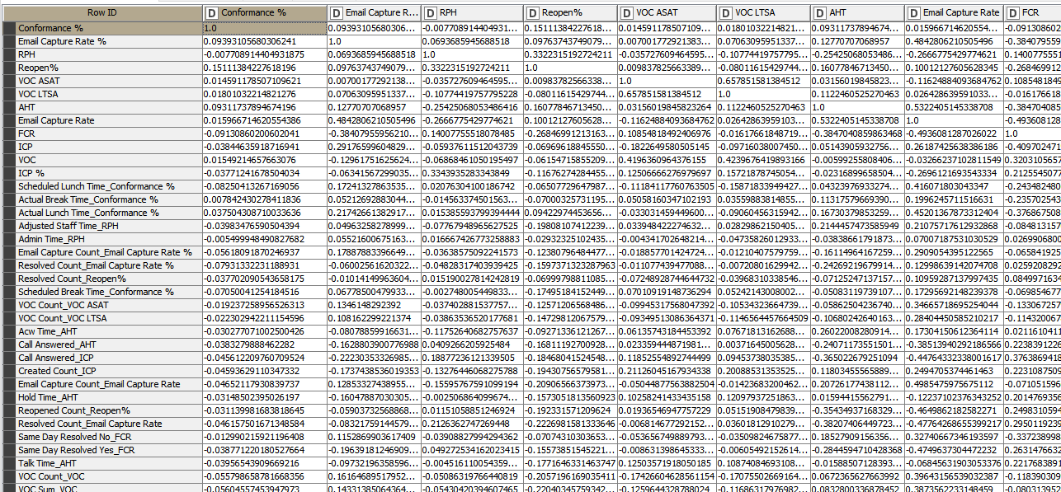The height and width of the screenshot is (492, 1061).
Task: Click the D icon in FCR column header
Action: (1011, 13)
